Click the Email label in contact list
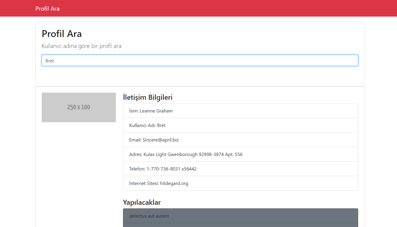The height and width of the screenshot is (227, 397). click(x=135, y=139)
